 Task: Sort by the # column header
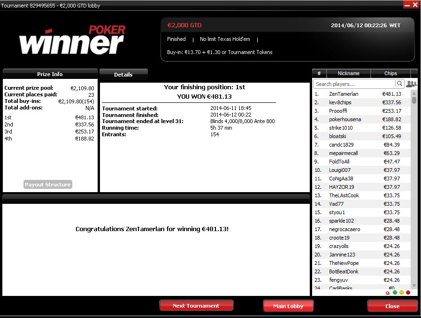[319, 73]
